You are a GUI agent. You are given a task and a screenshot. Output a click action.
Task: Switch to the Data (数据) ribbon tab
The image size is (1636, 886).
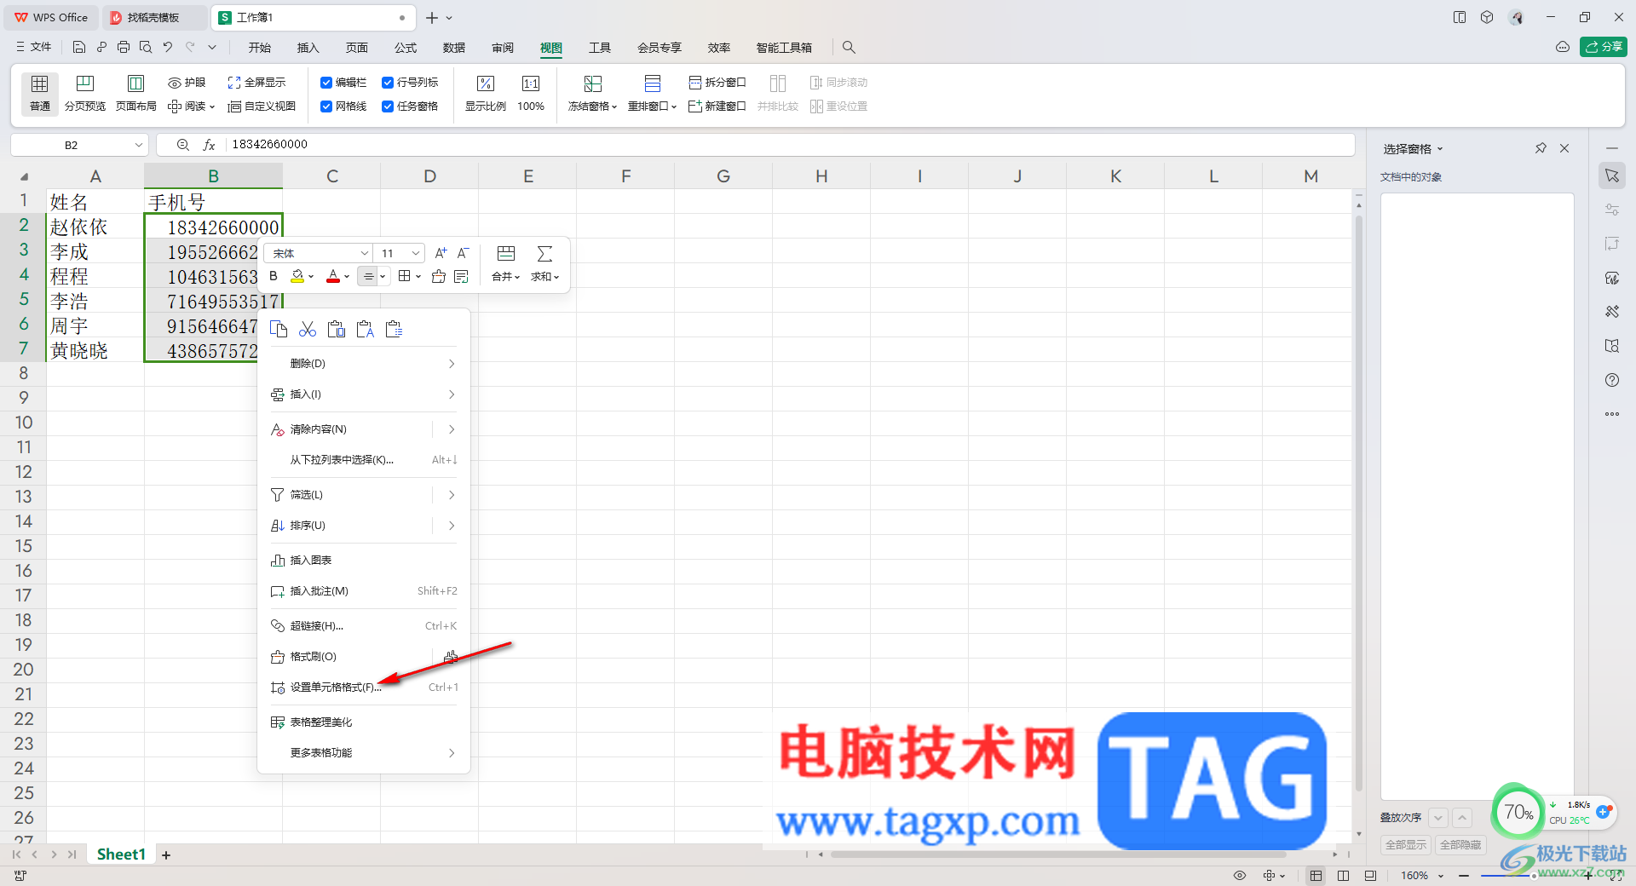coord(454,48)
